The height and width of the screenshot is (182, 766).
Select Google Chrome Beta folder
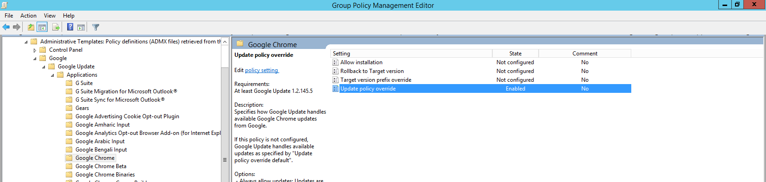point(100,166)
